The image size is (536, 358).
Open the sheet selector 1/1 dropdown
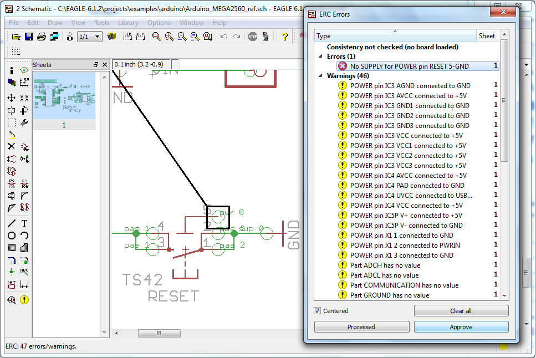89,37
